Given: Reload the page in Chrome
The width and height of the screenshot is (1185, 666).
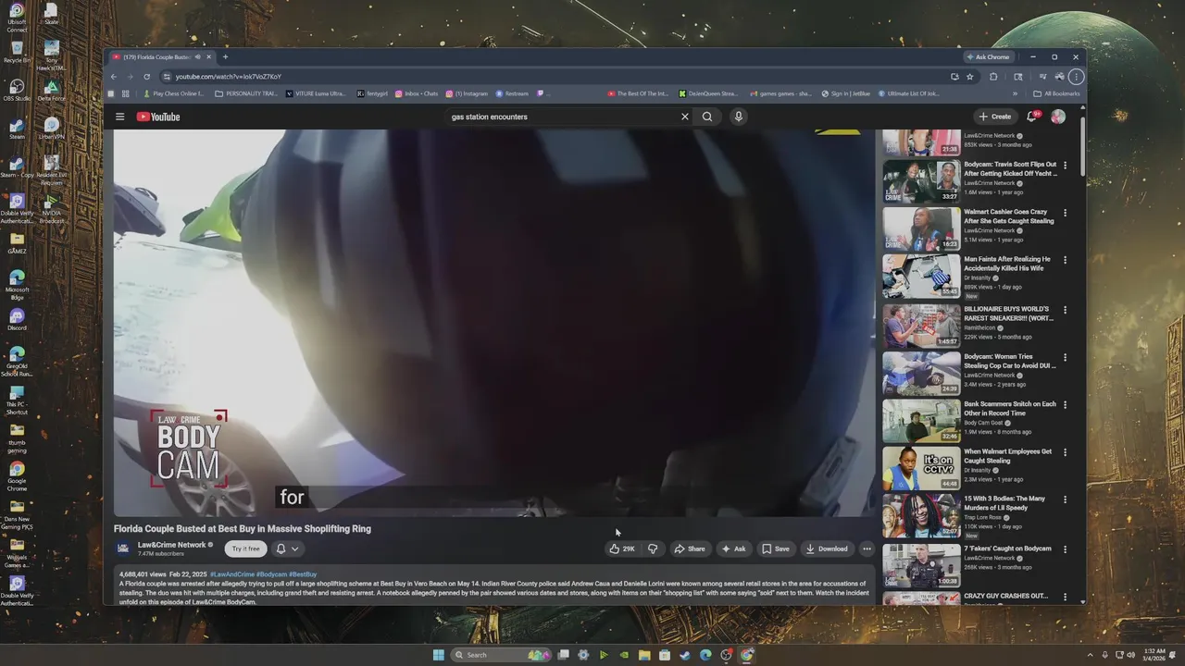Looking at the screenshot, I should pyautogui.click(x=146, y=77).
